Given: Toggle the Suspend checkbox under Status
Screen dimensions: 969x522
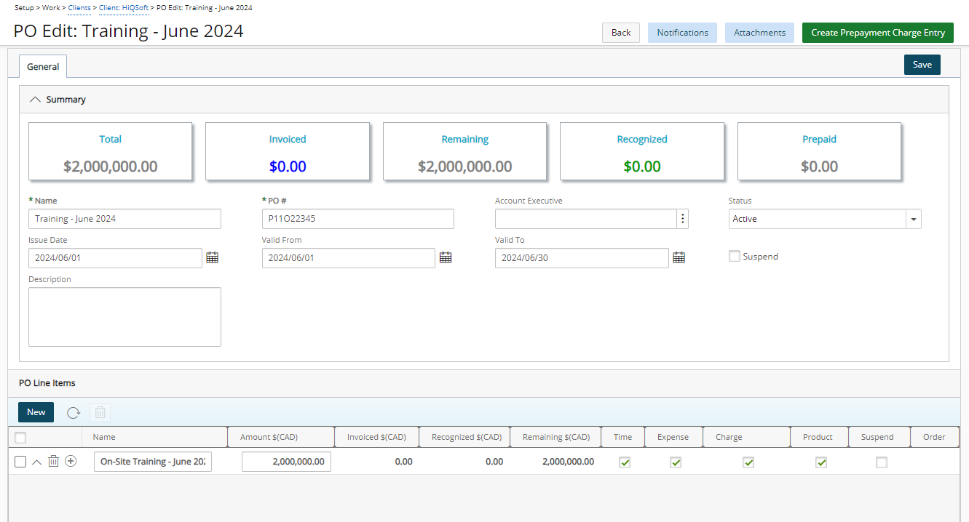Looking at the screenshot, I should (735, 256).
